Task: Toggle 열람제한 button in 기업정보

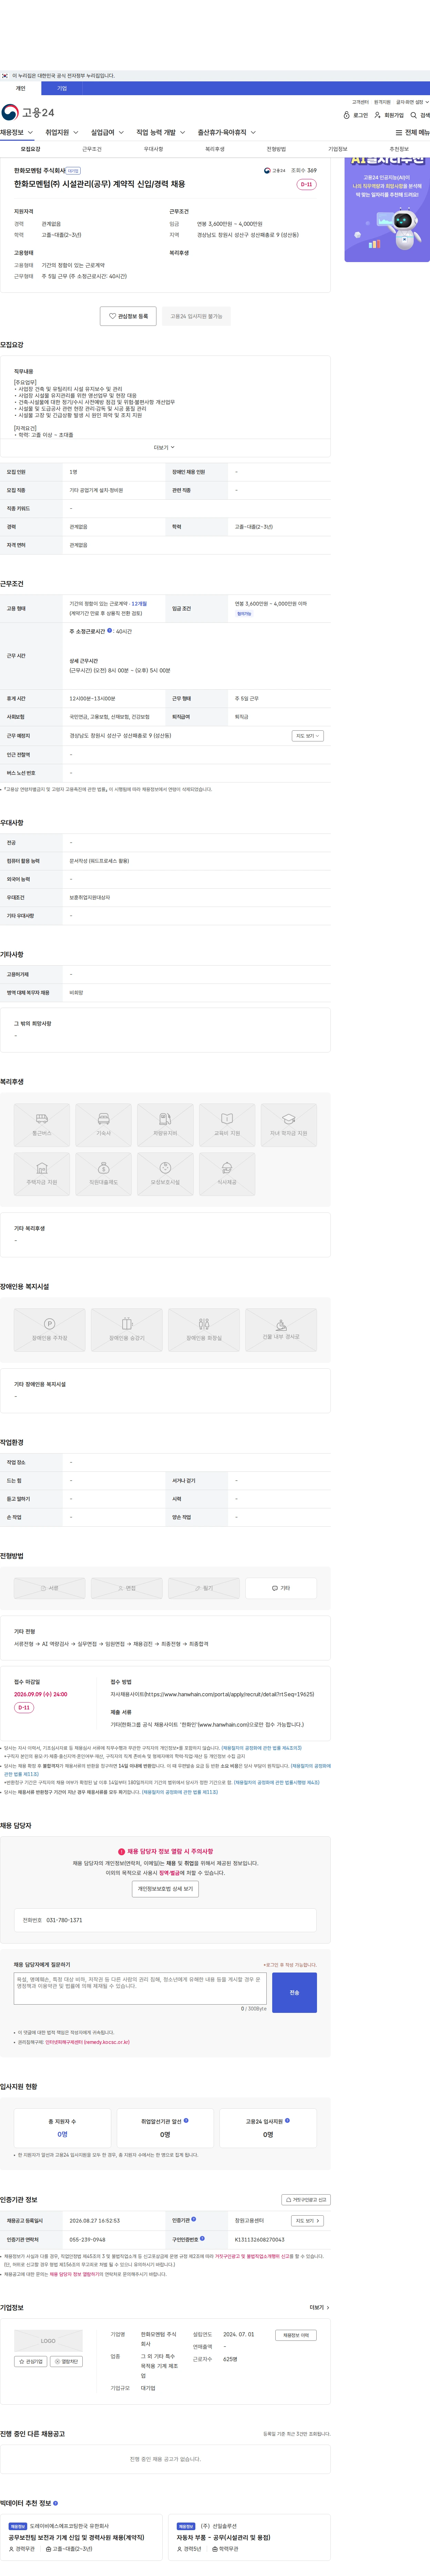Action: pos(66,2361)
